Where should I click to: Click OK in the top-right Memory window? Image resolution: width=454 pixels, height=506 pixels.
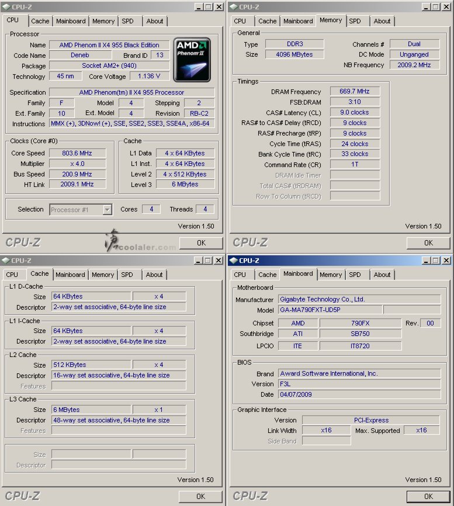(428, 243)
